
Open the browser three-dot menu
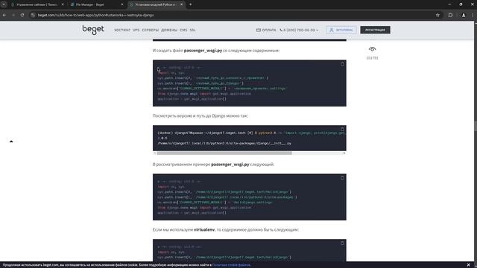[x=473, y=15]
